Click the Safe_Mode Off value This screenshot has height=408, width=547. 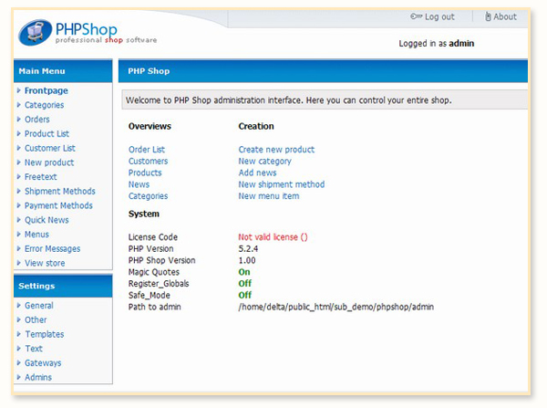coord(245,295)
